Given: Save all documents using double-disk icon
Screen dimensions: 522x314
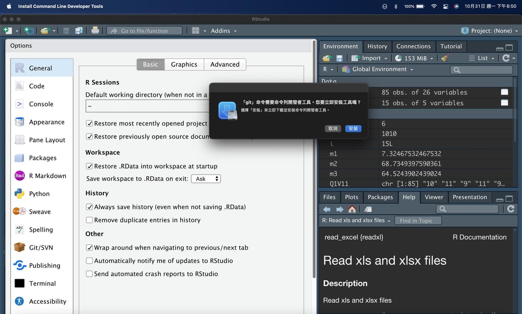Looking at the screenshot, I should tap(79, 30).
